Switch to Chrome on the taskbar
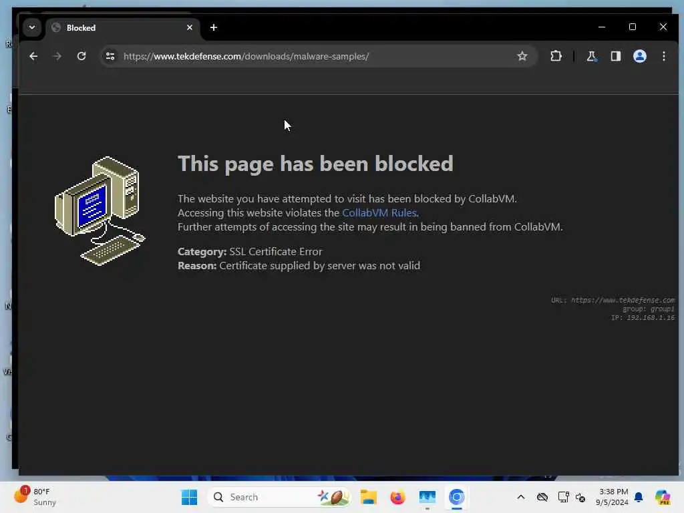 (x=456, y=497)
